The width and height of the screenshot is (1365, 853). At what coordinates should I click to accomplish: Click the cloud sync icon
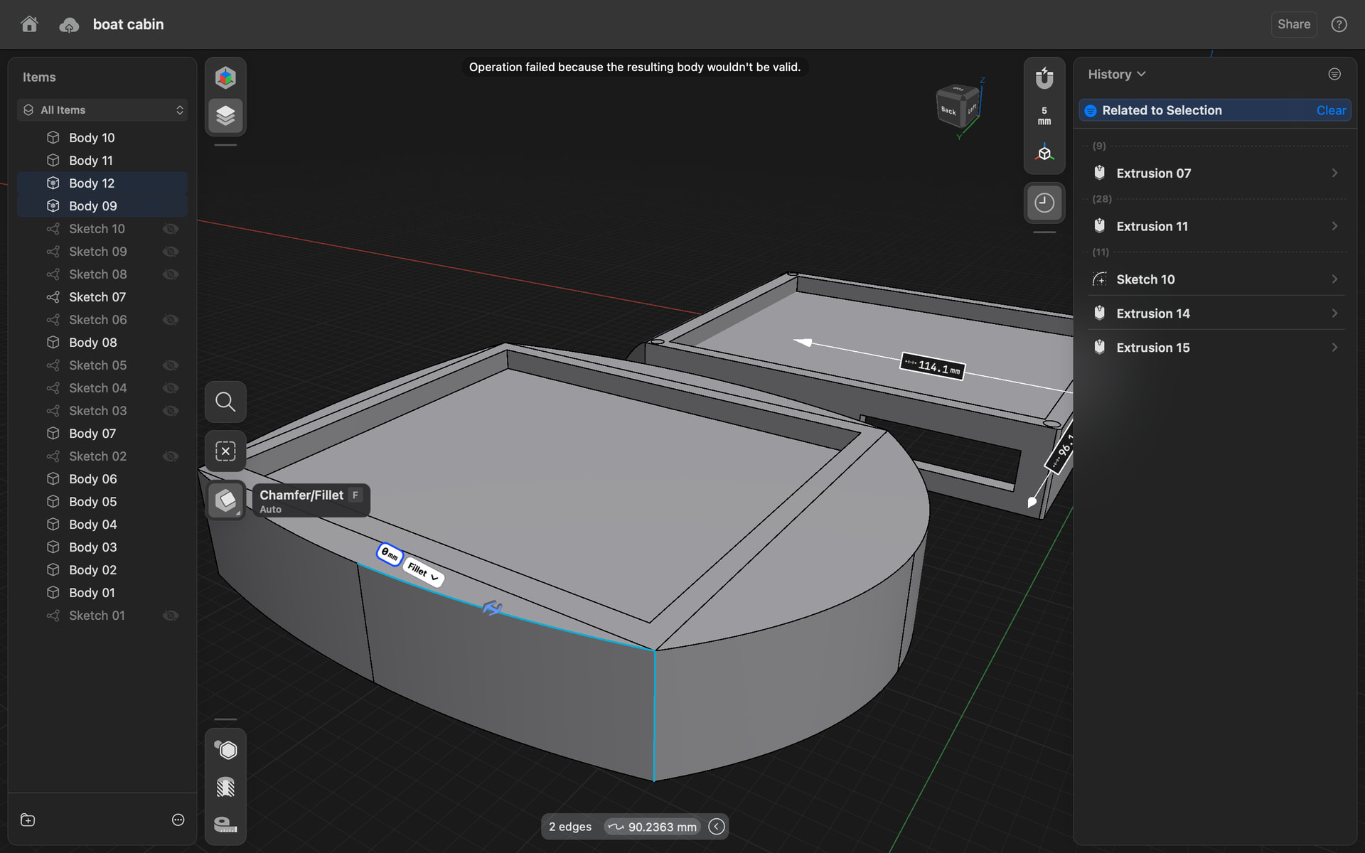point(69,25)
